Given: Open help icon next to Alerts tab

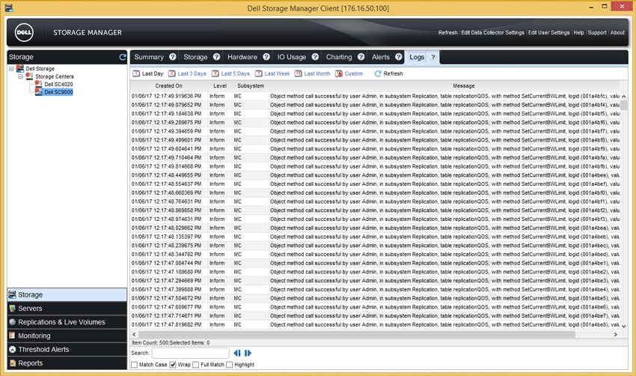Looking at the screenshot, I should click(x=399, y=57).
